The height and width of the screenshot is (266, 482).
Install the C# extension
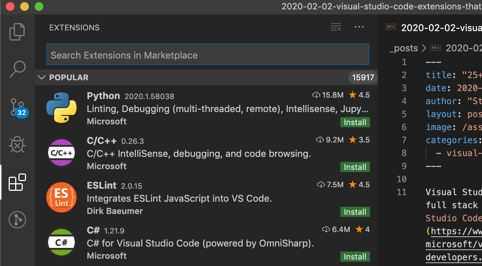pyautogui.click(x=355, y=257)
